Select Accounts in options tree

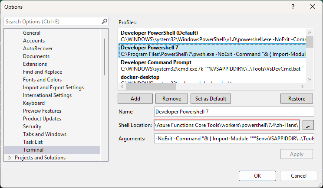coord(34,41)
